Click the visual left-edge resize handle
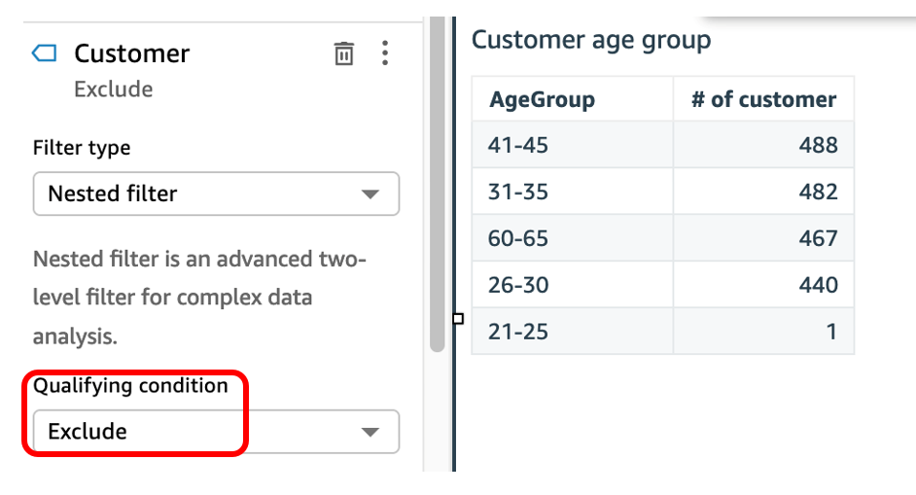Screen dimensions: 916x495 (x=458, y=318)
